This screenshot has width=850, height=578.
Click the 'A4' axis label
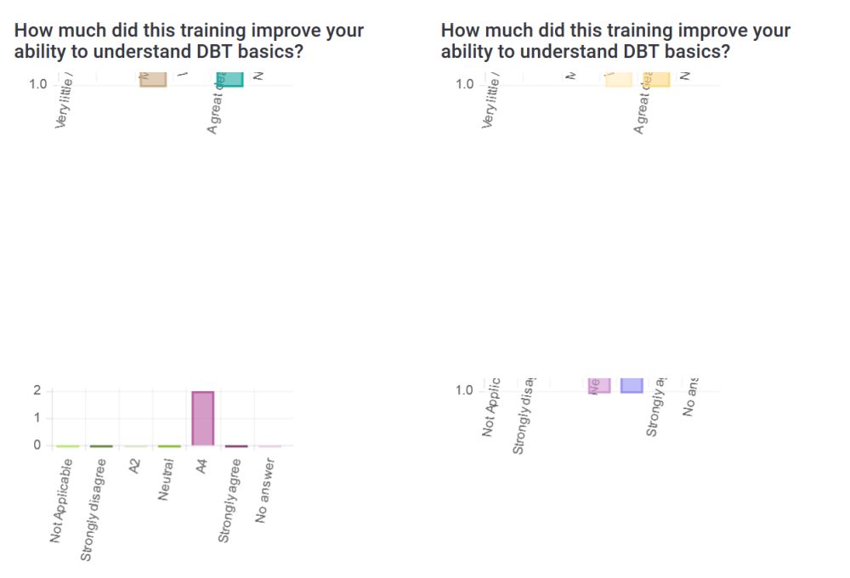tap(202, 468)
